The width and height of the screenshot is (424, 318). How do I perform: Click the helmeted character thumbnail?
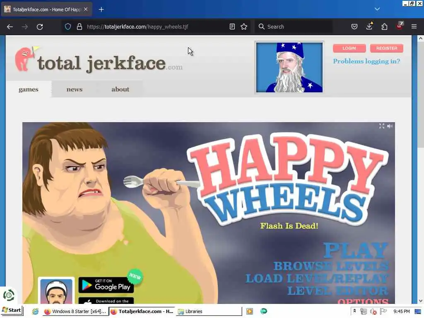(x=56, y=291)
